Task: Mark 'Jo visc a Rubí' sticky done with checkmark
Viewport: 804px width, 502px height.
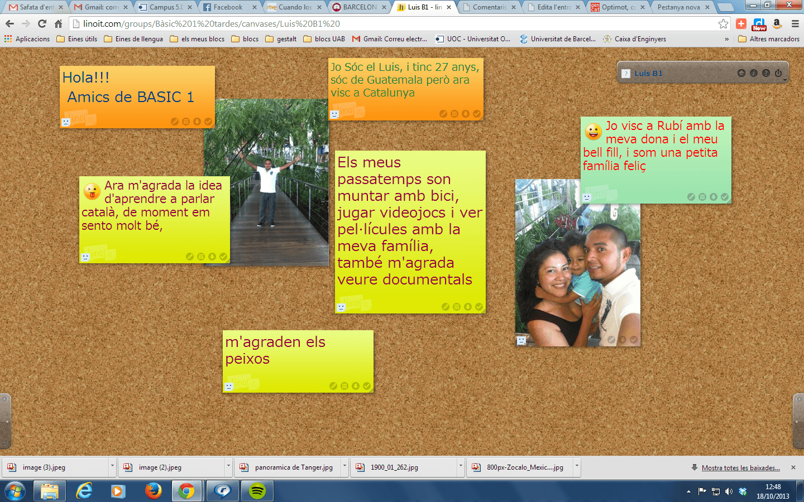Action: click(725, 197)
